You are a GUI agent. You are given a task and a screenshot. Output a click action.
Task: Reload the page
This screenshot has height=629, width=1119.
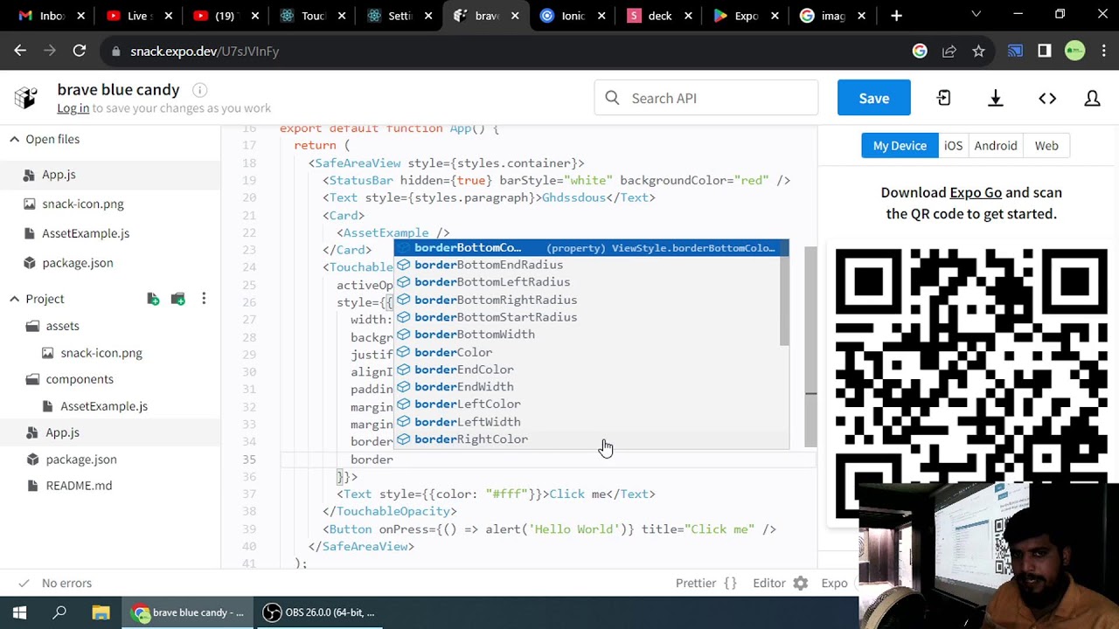point(79,51)
